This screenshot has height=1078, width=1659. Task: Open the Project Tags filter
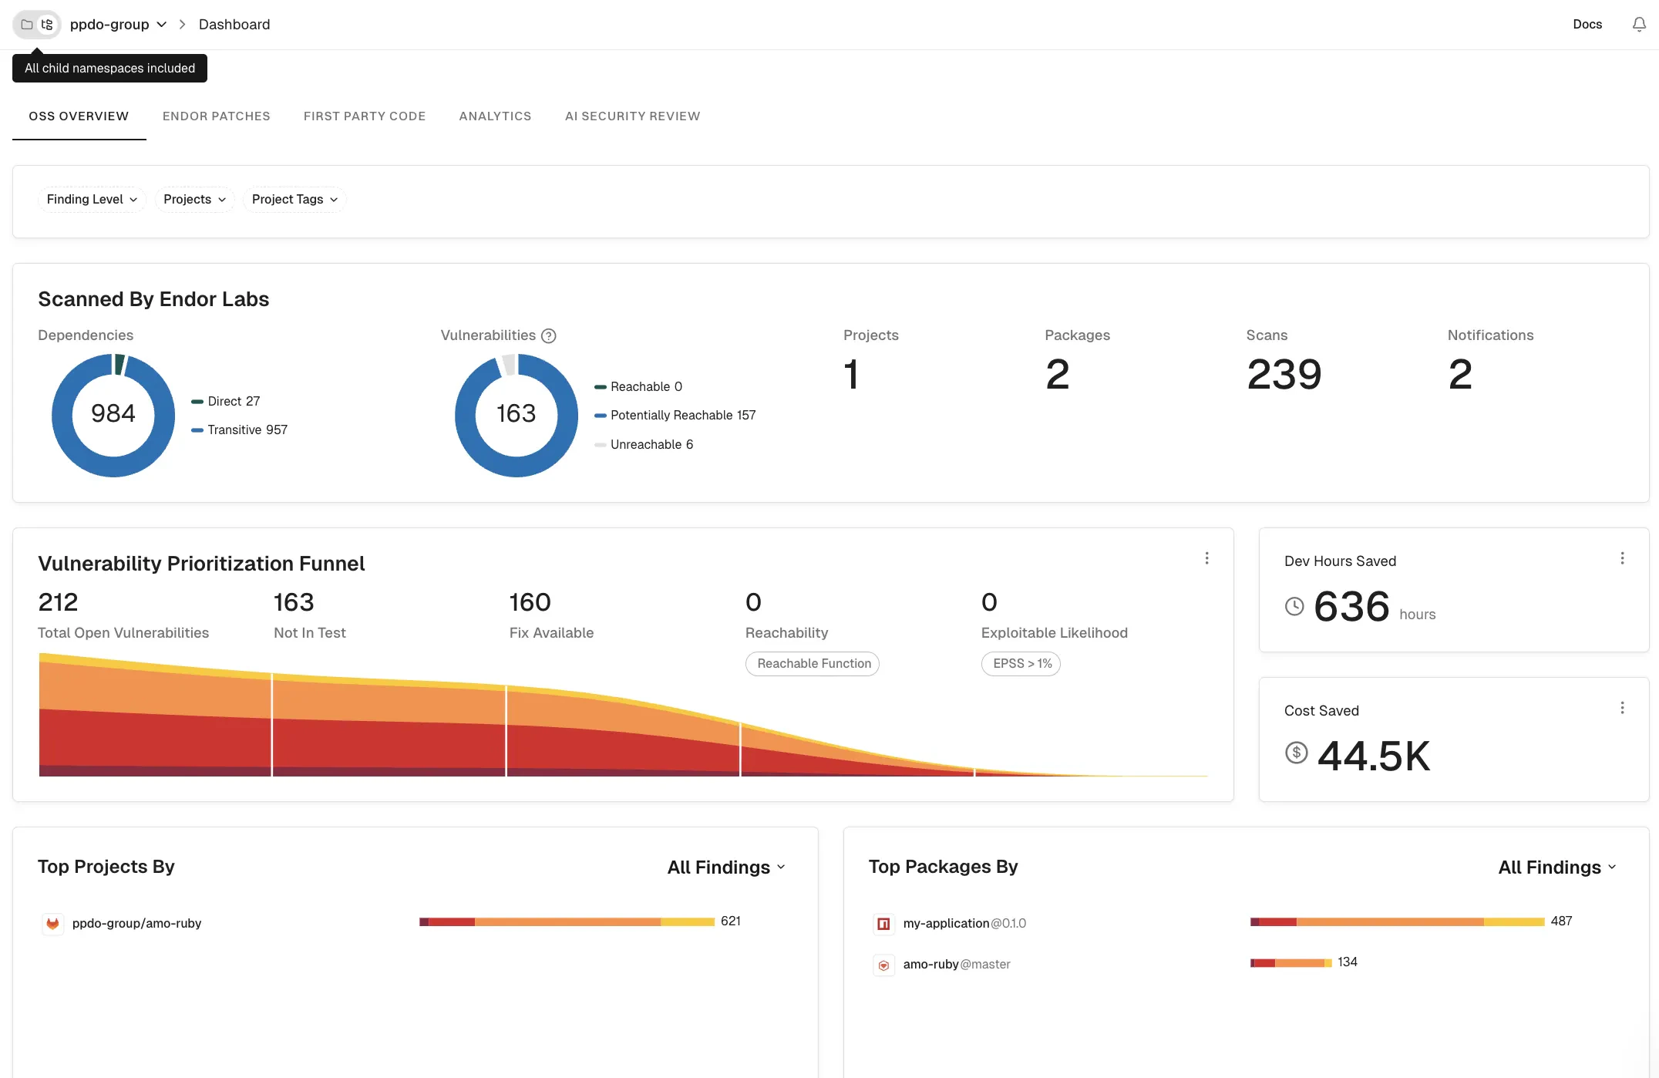[x=294, y=200]
